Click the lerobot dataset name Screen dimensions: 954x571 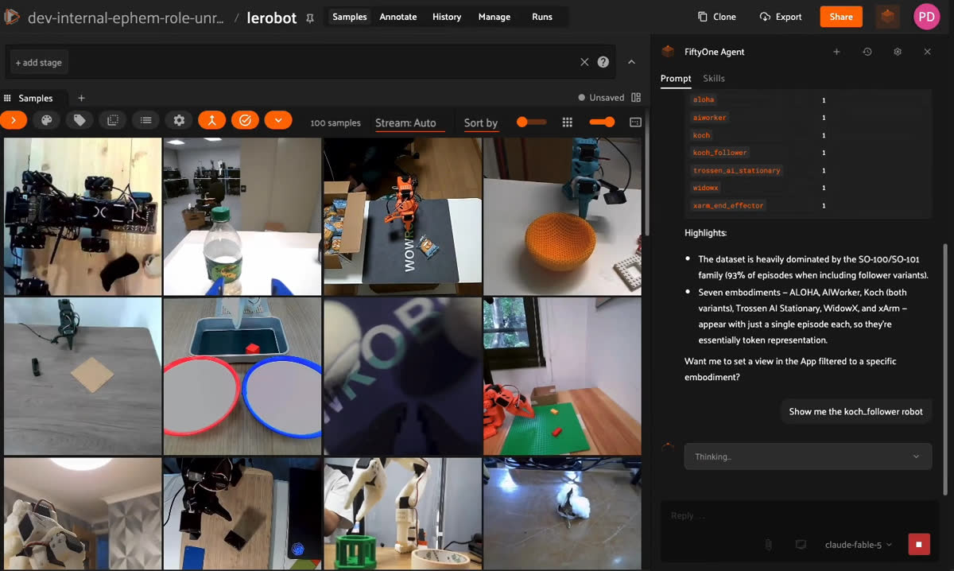click(272, 17)
